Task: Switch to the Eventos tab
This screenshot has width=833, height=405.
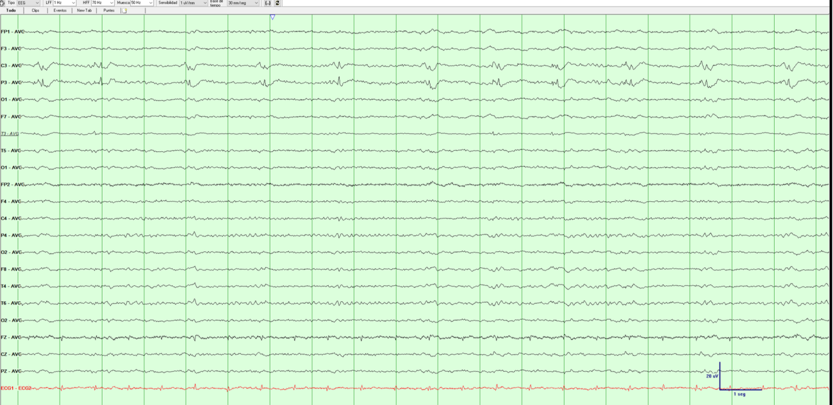Action: pyautogui.click(x=62, y=10)
